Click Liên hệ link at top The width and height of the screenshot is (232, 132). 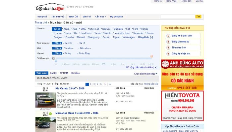[x=199, y=1]
